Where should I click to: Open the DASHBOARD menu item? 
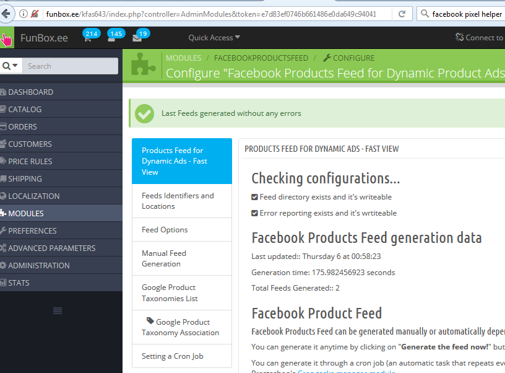coord(61,92)
